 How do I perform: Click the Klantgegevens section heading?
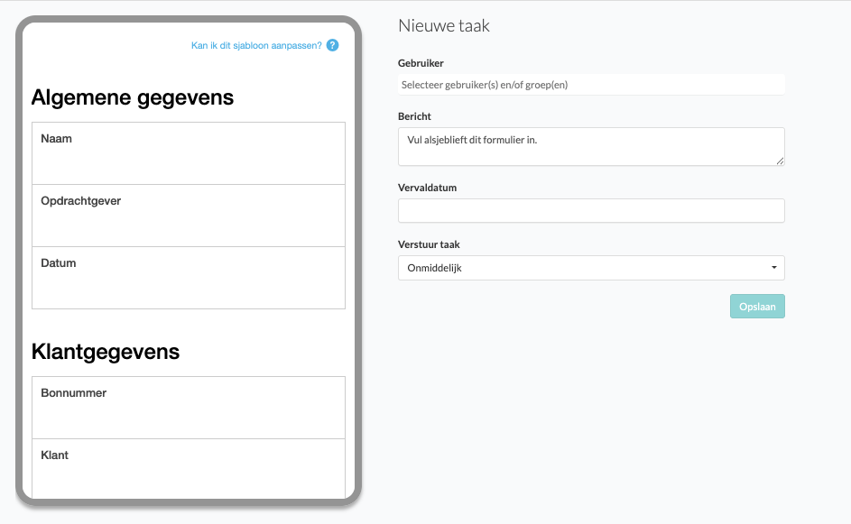point(106,352)
